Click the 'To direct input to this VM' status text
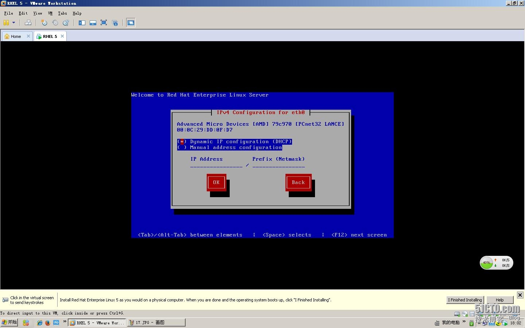The image size is (525, 328). [x=62, y=313]
